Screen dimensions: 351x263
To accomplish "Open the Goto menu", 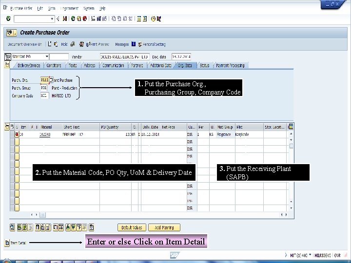I will (x=52, y=8).
